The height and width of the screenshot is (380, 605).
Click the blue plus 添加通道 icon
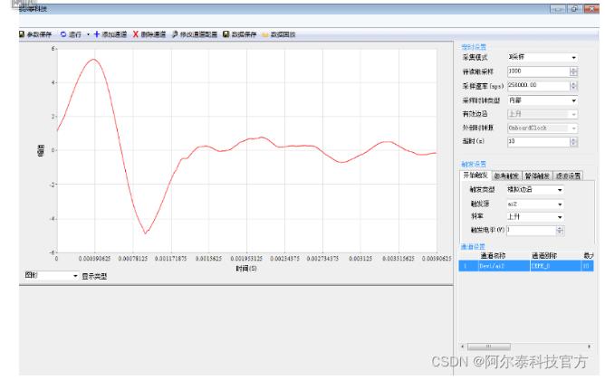click(x=97, y=34)
